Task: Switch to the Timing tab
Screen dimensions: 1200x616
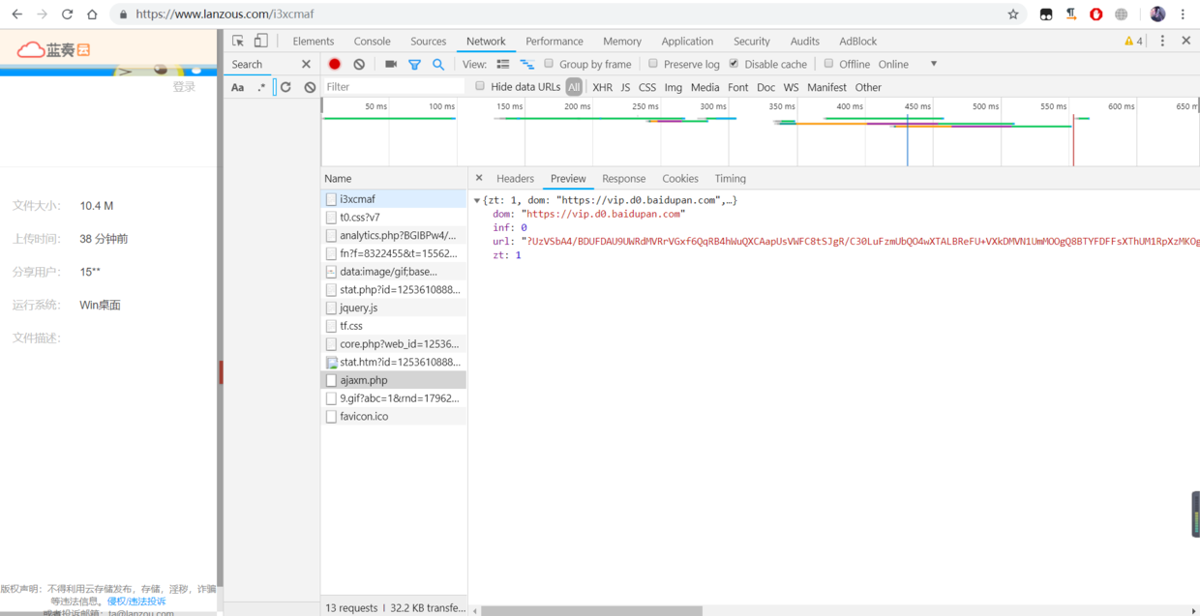Action: pos(731,178)
